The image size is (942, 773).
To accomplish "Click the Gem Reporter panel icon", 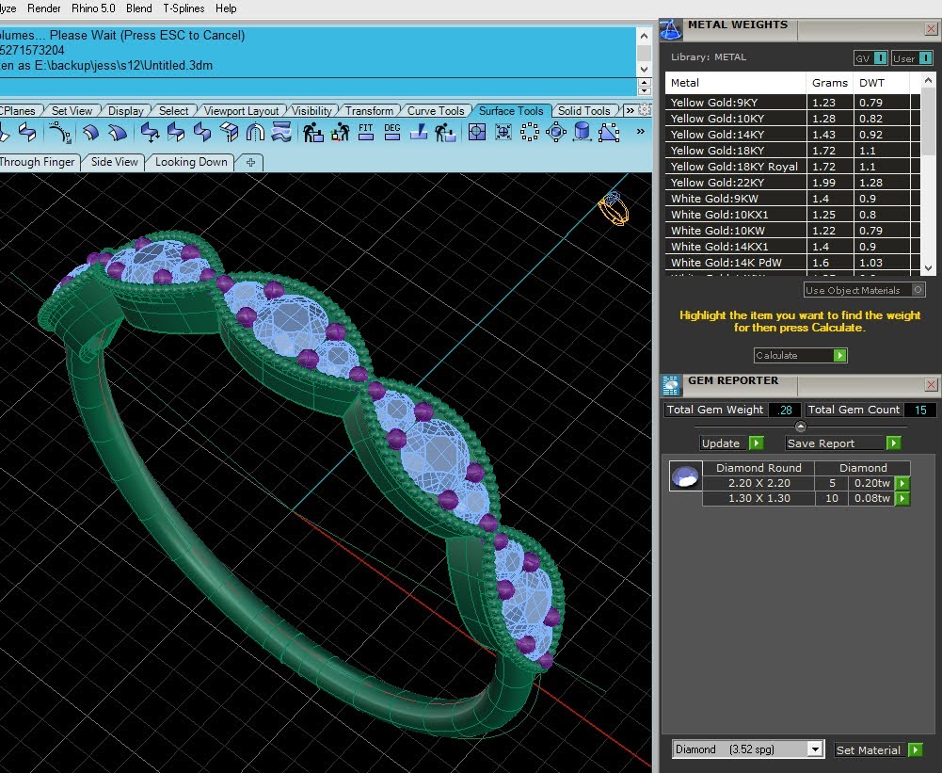I will pyautogui.click(x=671, y=385).
